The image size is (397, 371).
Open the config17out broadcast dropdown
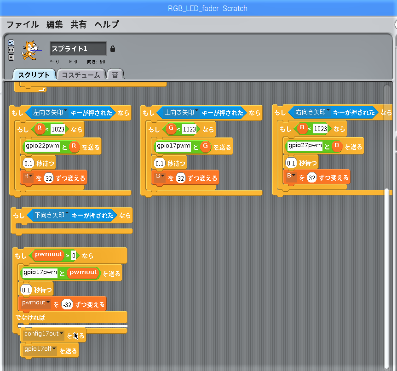44,334
